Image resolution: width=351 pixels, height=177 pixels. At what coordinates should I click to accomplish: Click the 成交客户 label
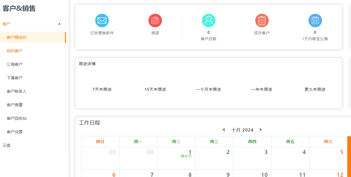(x=262, y=33)
